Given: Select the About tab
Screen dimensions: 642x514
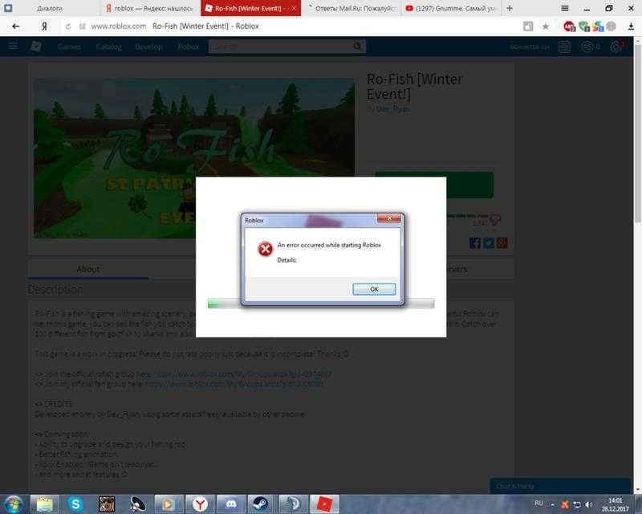Looking at the screenshot, I should tap(88, 269).
